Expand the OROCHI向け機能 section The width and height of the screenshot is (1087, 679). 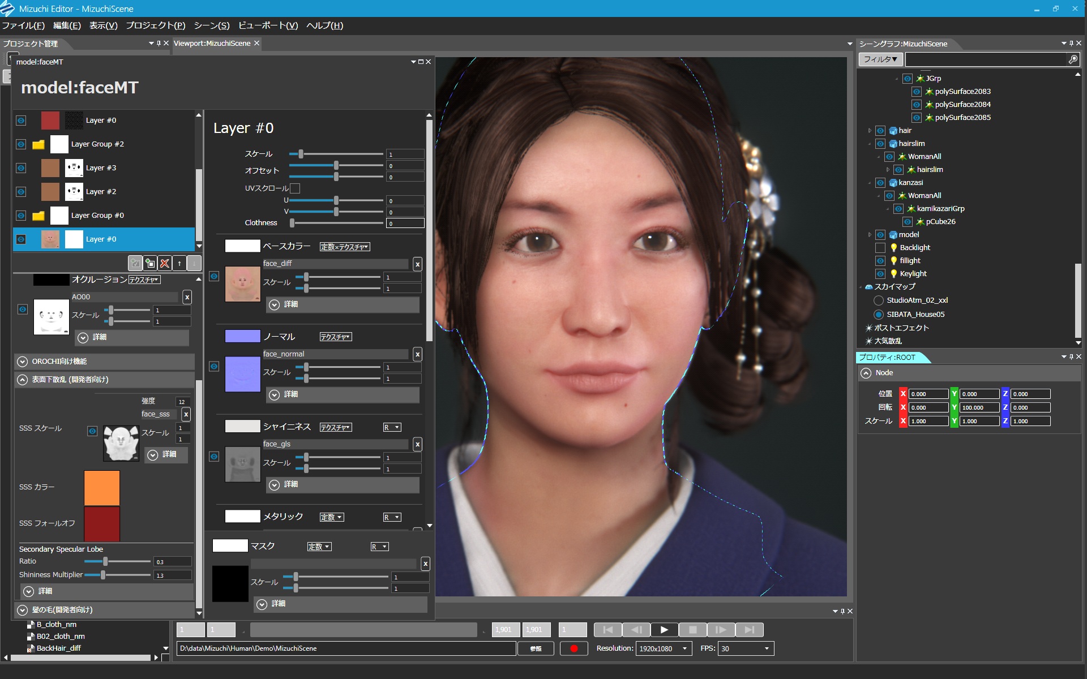(23, 362)
